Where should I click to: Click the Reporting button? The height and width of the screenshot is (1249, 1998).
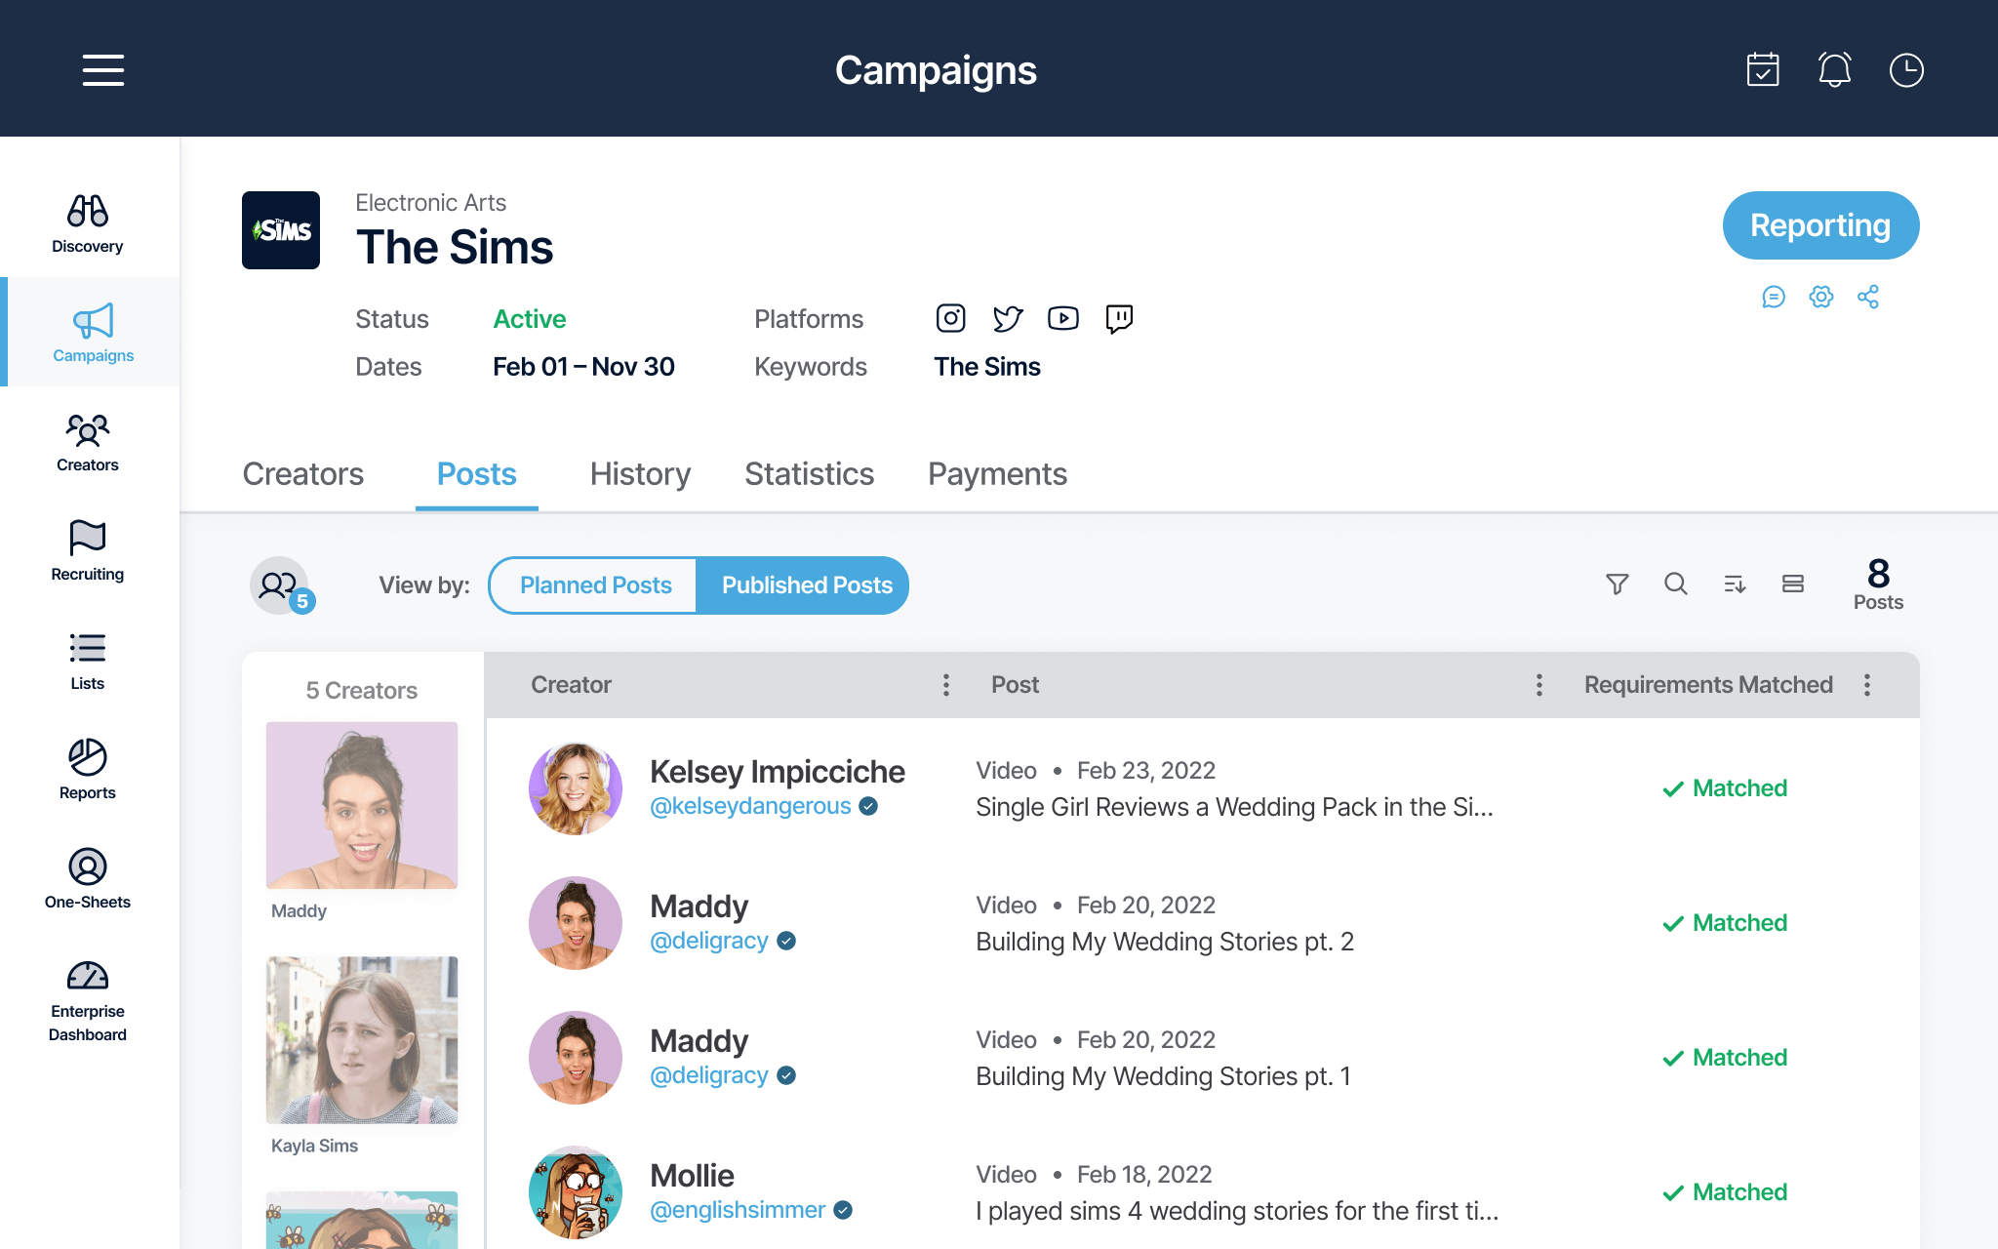[1820, 225]
